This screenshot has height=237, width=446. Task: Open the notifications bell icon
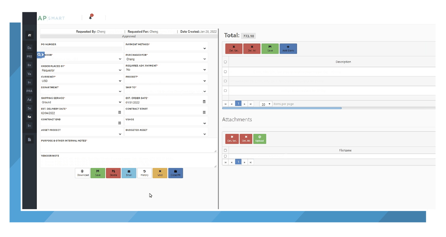[x=91, y=17]
